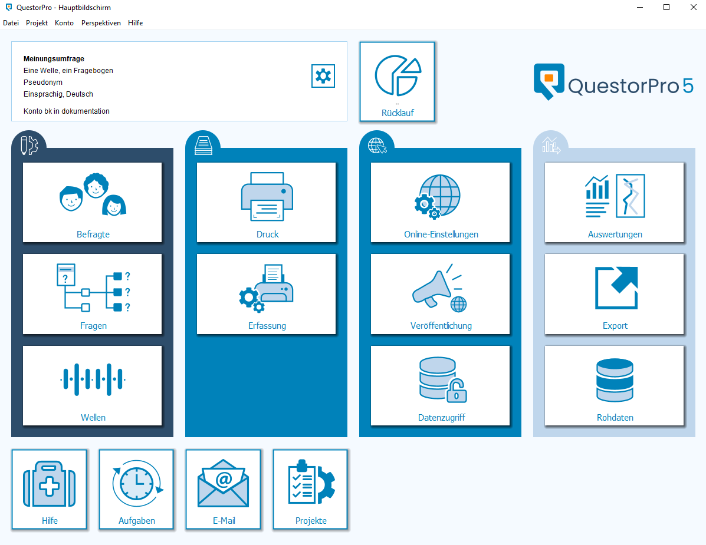Click the Meinungsumfrage project title

coord(54,59)
